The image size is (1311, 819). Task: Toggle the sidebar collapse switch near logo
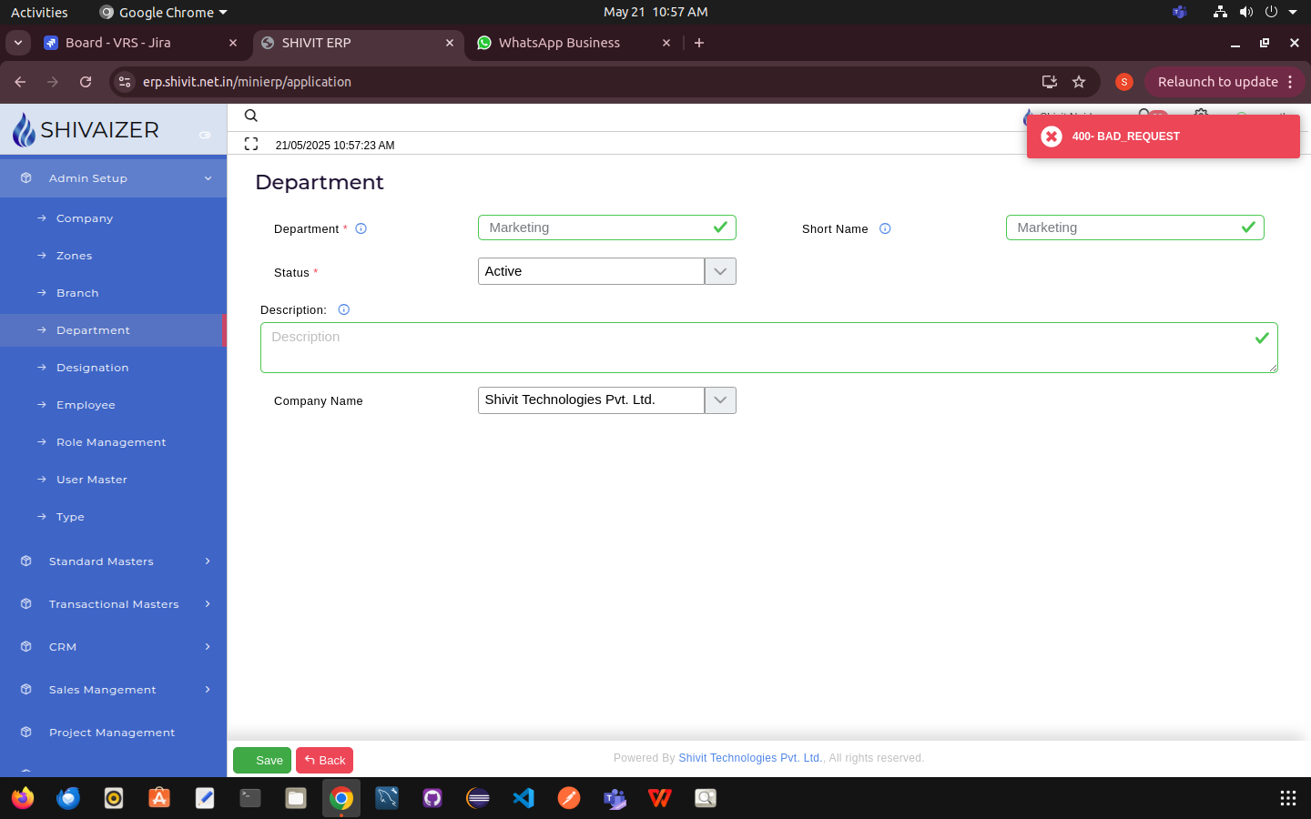coord(205,135)
